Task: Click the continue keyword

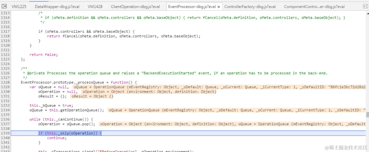Action: (56, 138)
